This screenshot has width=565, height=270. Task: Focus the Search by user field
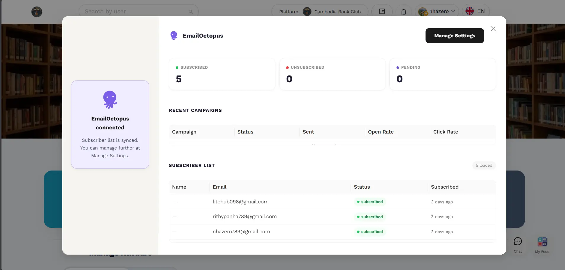point(139,11)
